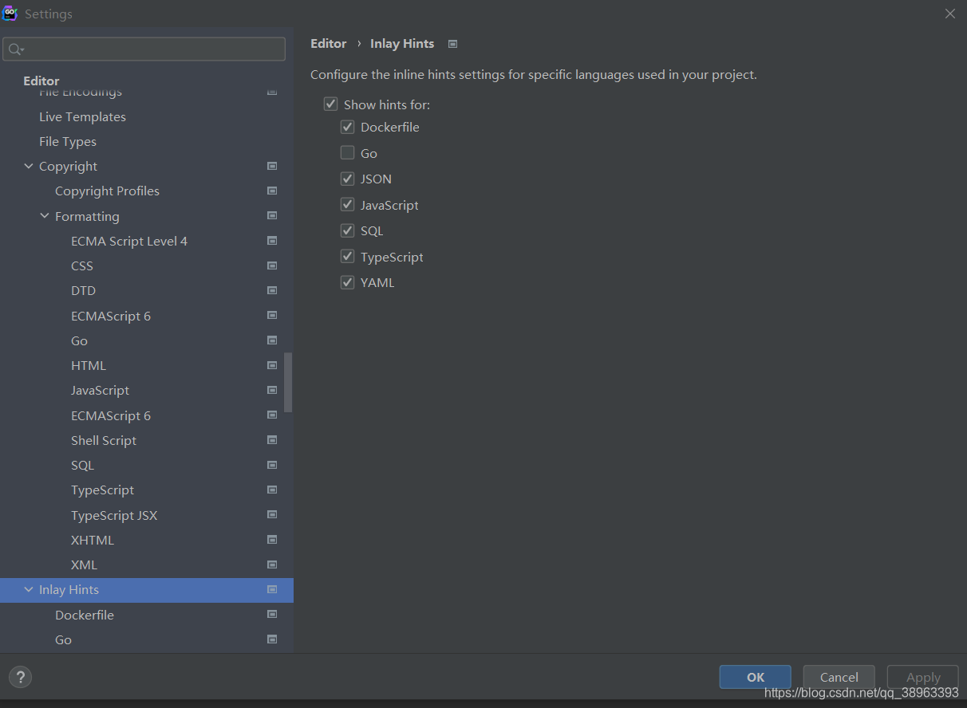The height and width of the screenshot is (708, 967).
Task: Confirm settings with OK button
Action: pyautogui.click(x=755, y=677)
